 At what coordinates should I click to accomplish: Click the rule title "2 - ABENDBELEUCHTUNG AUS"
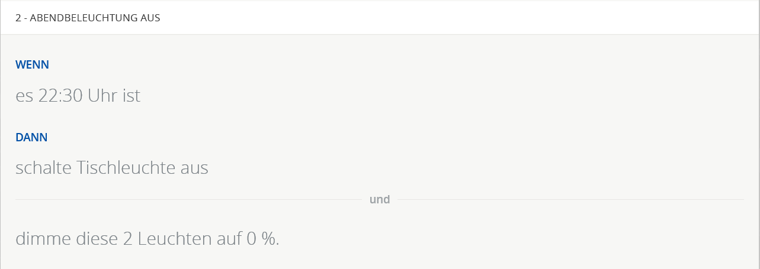[88, 18]
